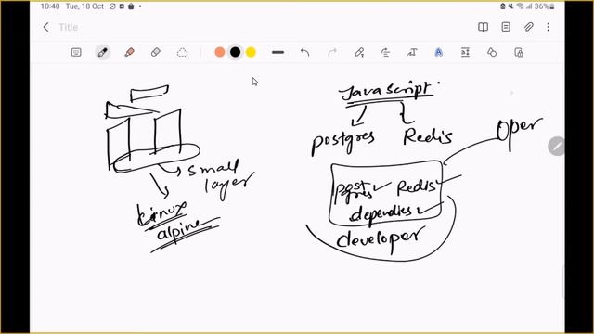Select the Lasso selection tool
This screenshot has height=334, width=594.
(x=183, y=52)
